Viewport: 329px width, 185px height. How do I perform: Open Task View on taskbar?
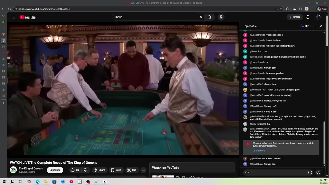pyautogui.click(x=21, y=182)
